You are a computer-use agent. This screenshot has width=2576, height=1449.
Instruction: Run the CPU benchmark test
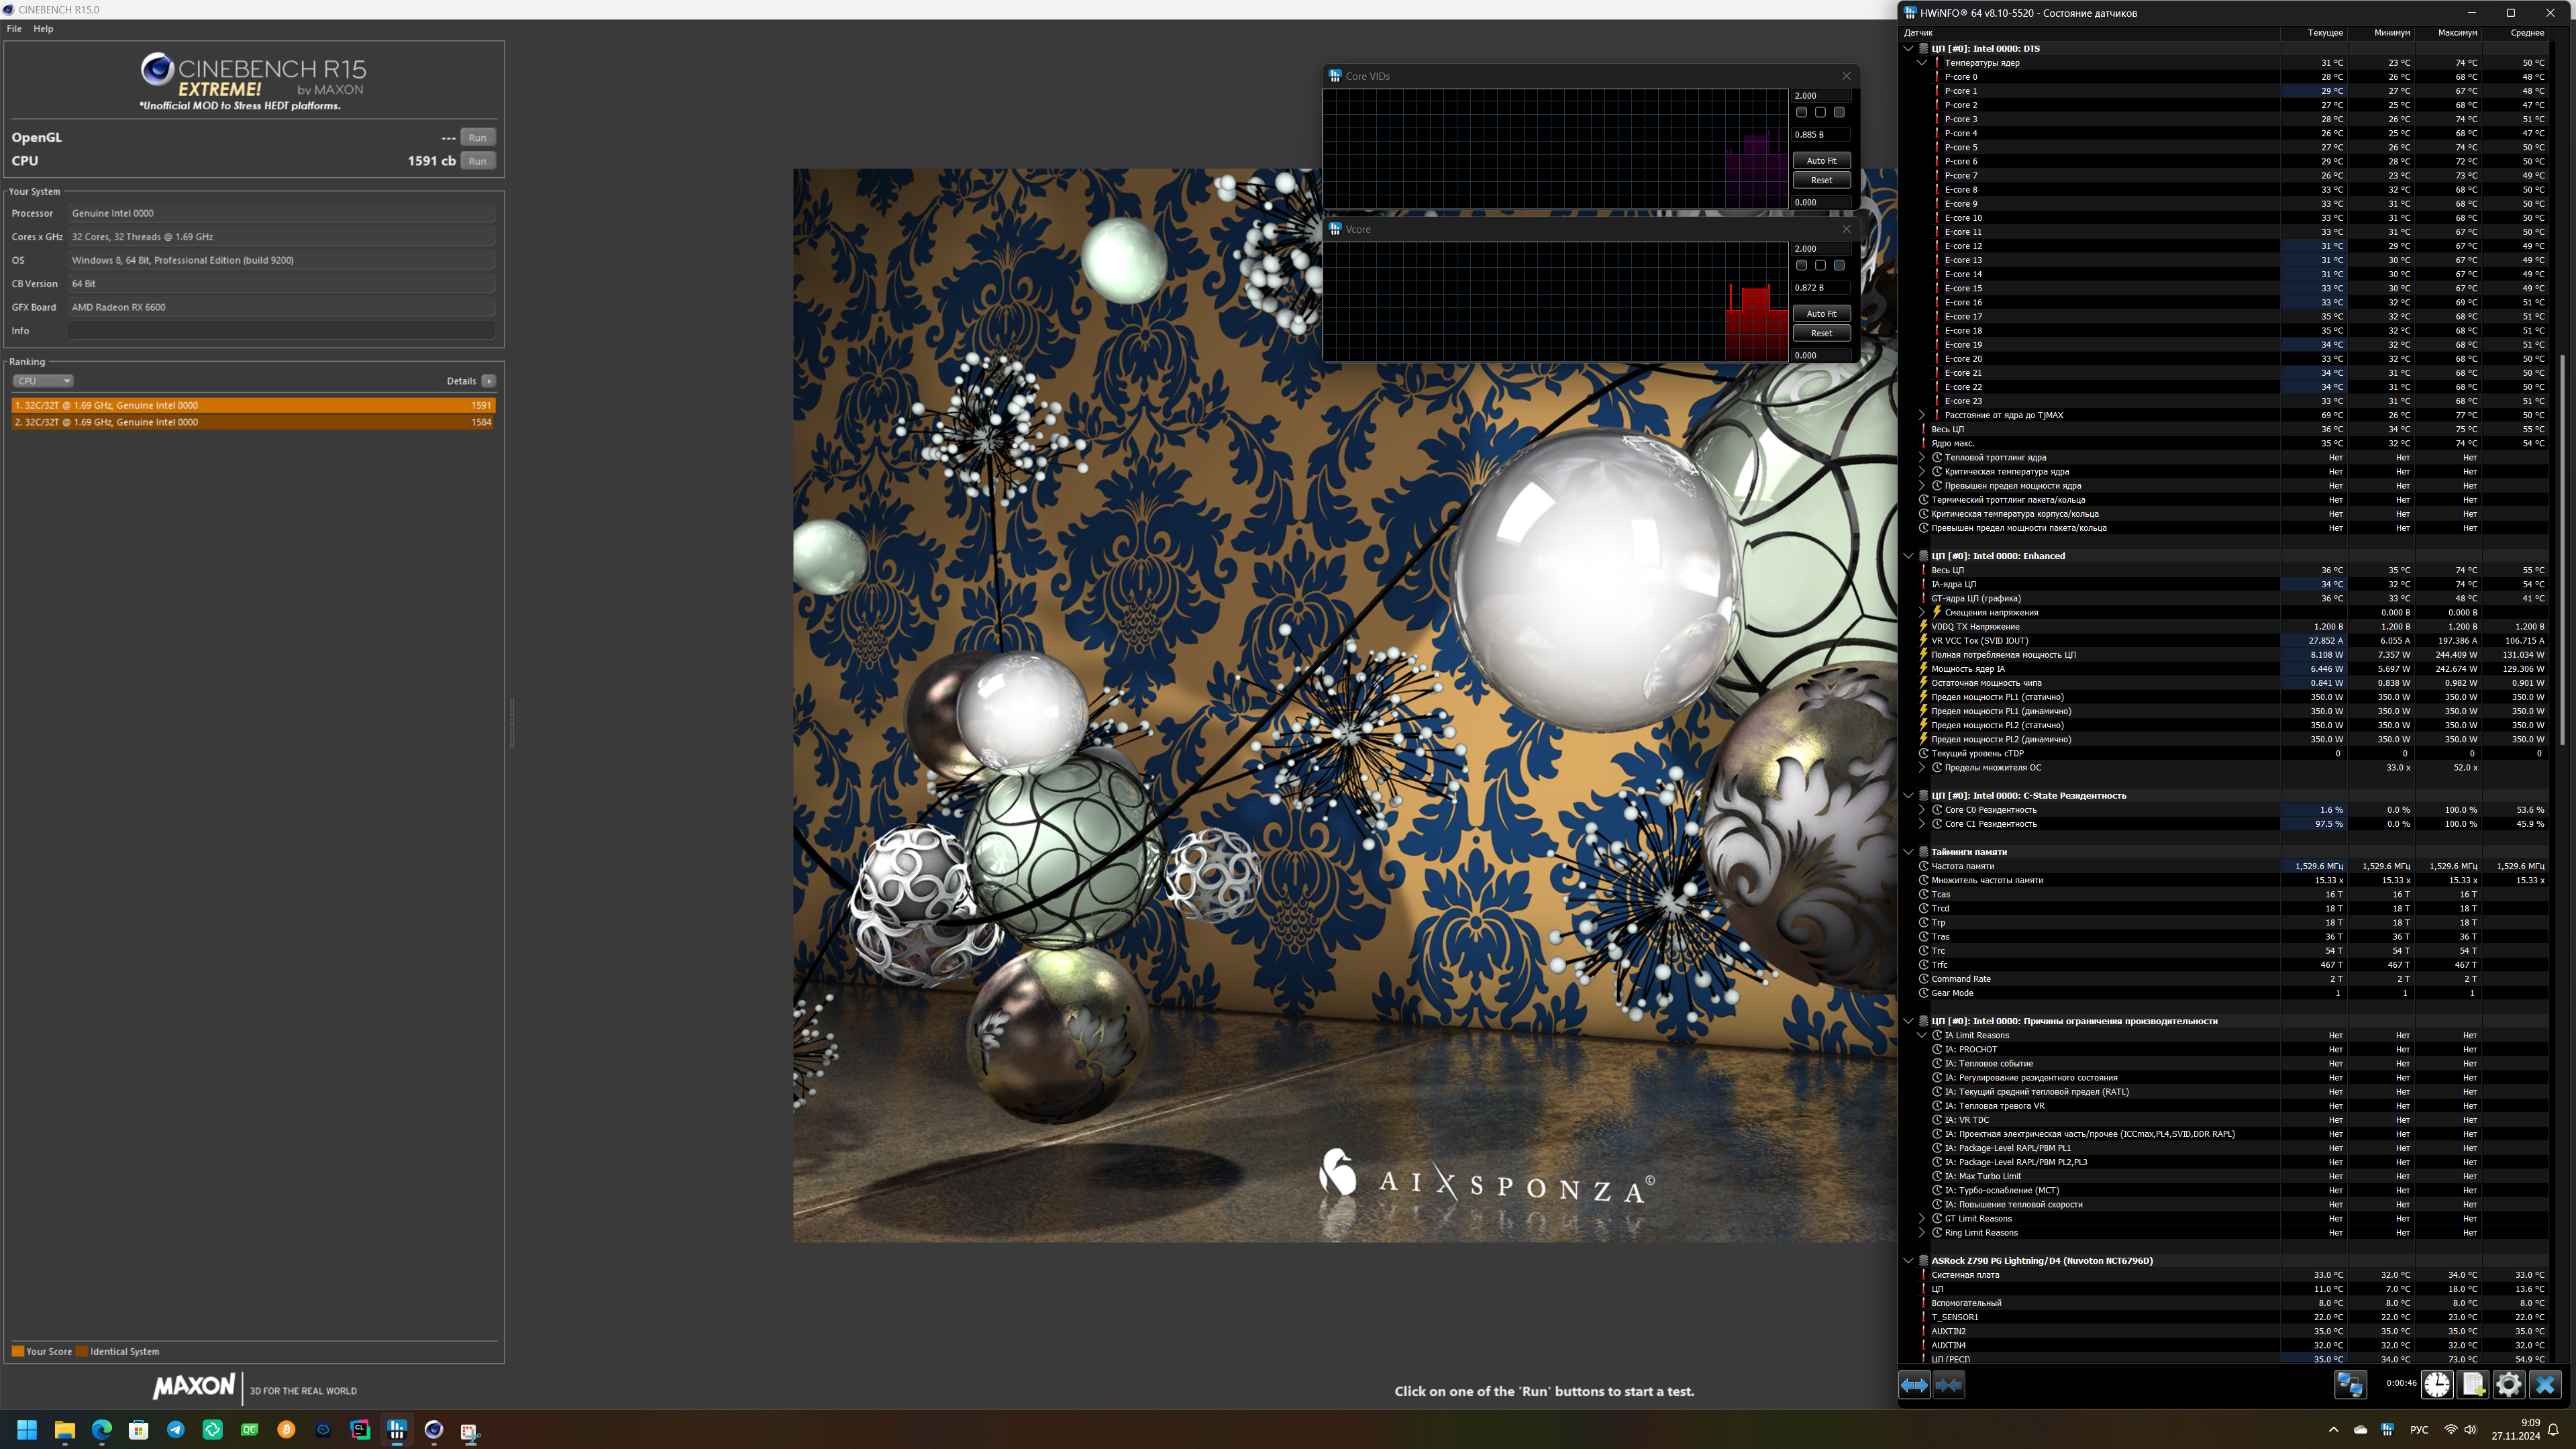(478, 161)
